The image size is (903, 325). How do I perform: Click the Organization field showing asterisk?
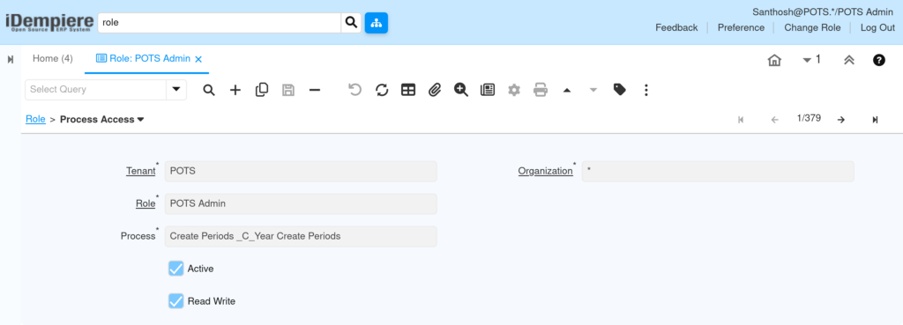718,172
